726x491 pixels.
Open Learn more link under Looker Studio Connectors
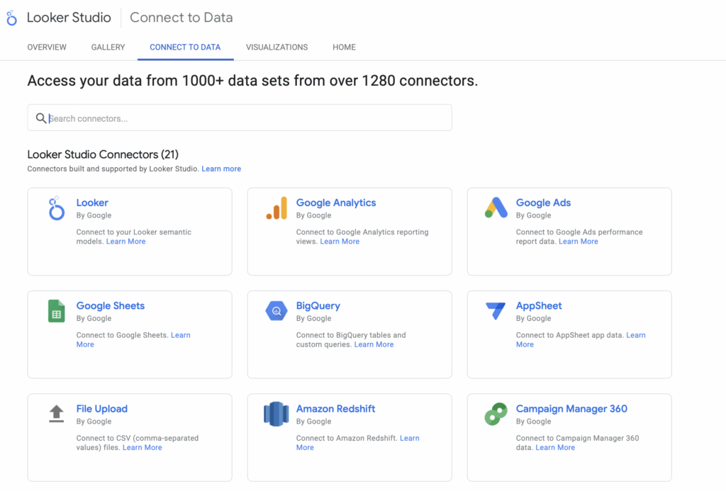click(221, 169)
